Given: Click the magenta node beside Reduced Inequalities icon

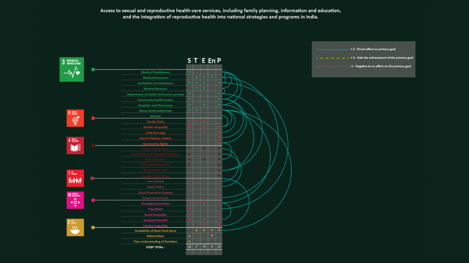Looking at the screenshot, I should [93, 200].
